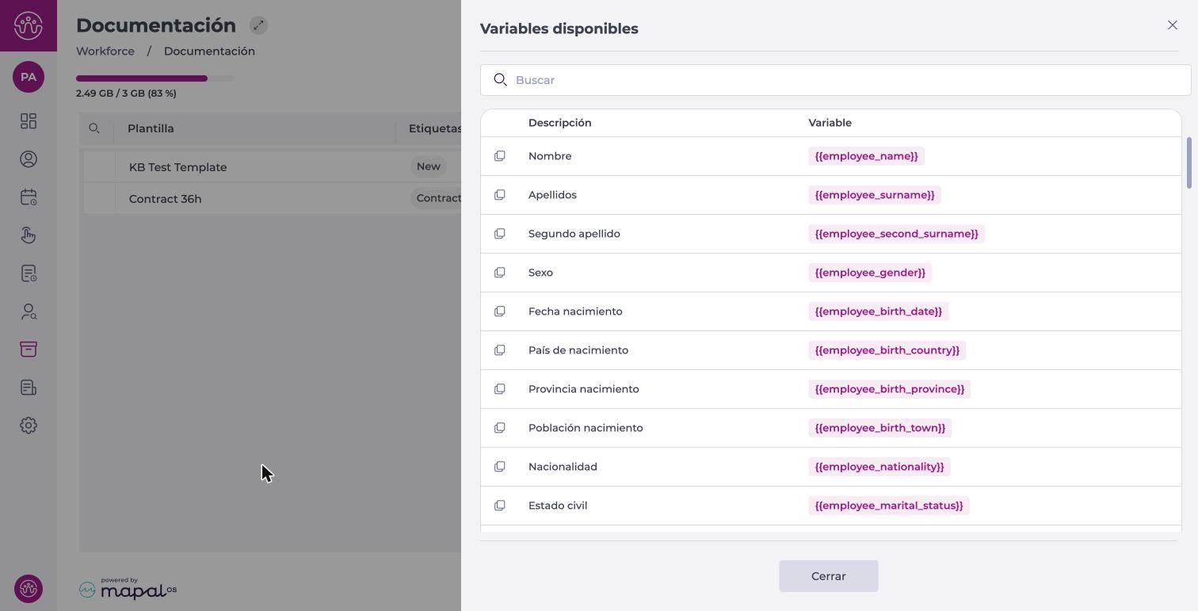Open the report document sidebar icon

pos(29,388)
